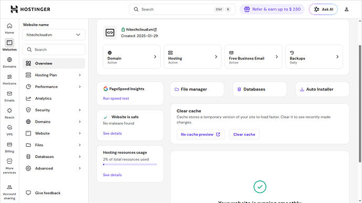Expand the Website submenu chevron
Viewport: 362px width, 203px height.
coord(80,133)
